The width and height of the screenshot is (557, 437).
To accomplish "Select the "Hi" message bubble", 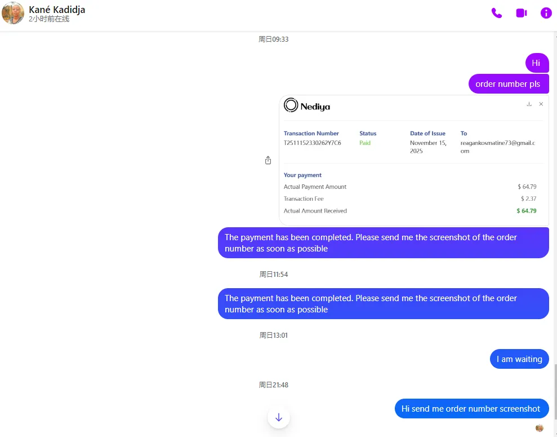I will (536, 63).
